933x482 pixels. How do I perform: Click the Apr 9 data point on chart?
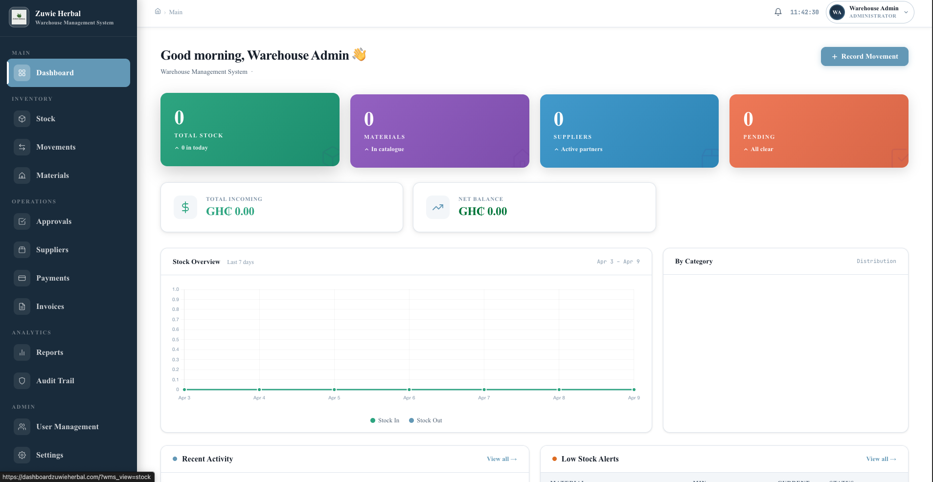(634, 390)
